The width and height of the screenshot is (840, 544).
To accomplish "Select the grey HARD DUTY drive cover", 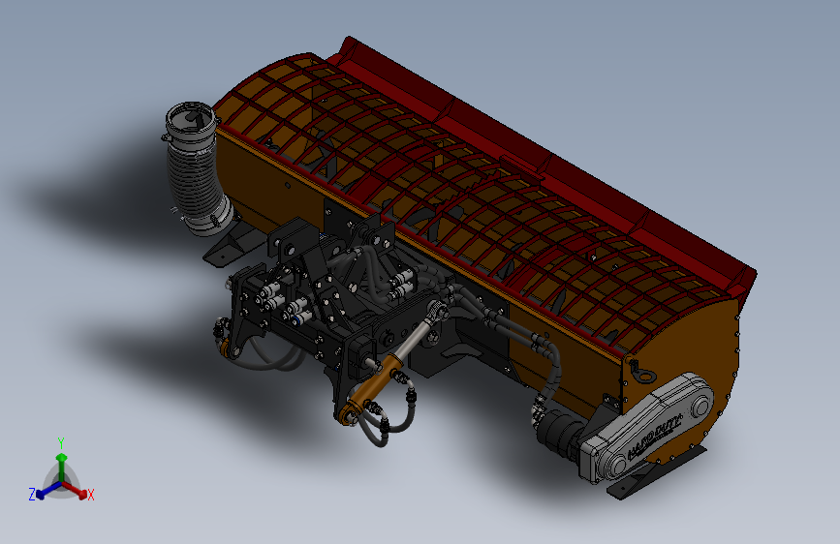I will [x=647, y=428].
